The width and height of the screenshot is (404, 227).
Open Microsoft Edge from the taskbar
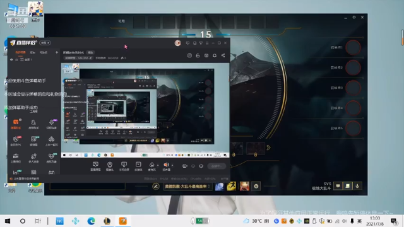click(x=91, y=221)
